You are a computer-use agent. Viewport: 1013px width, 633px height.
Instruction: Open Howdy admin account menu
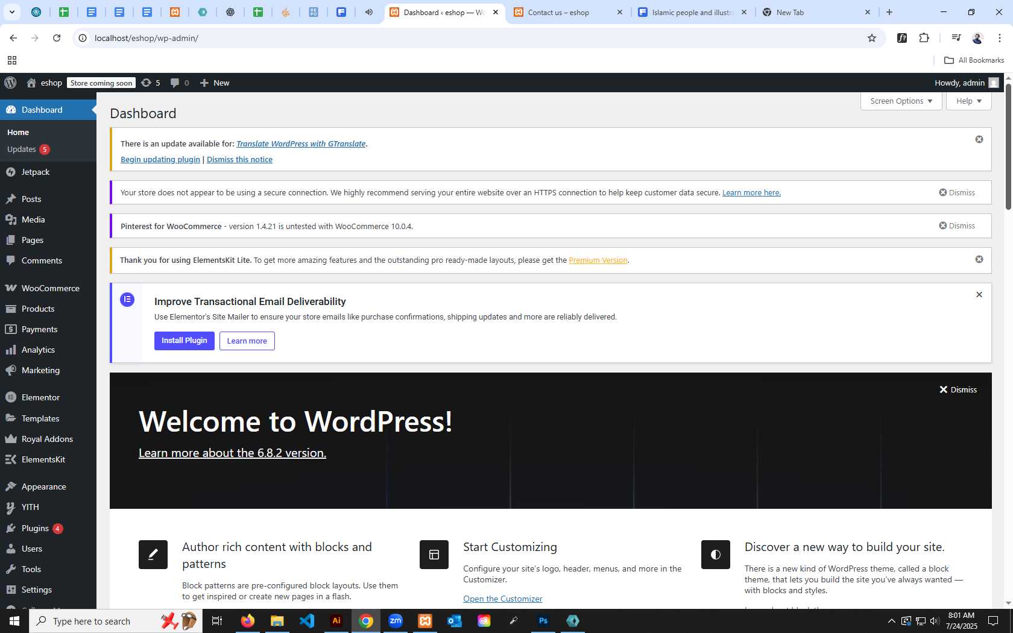pyautogui.click(x=966, y=83)
